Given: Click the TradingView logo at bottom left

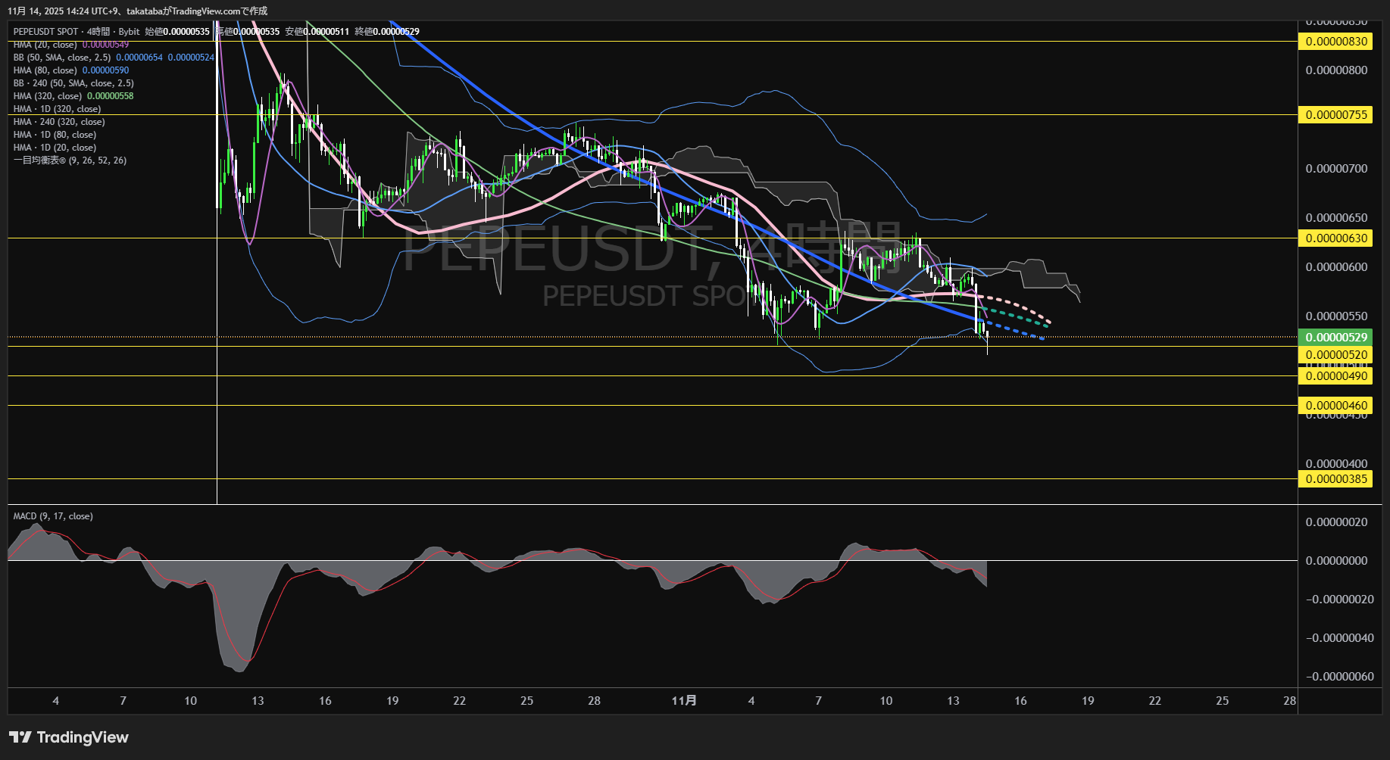Looking at the screenshot, I should 69,737.
